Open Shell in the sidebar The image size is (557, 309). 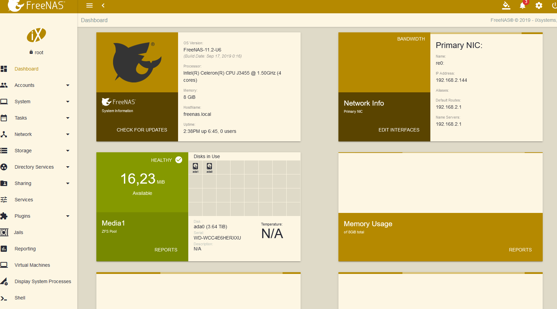(x=20, y=298)
